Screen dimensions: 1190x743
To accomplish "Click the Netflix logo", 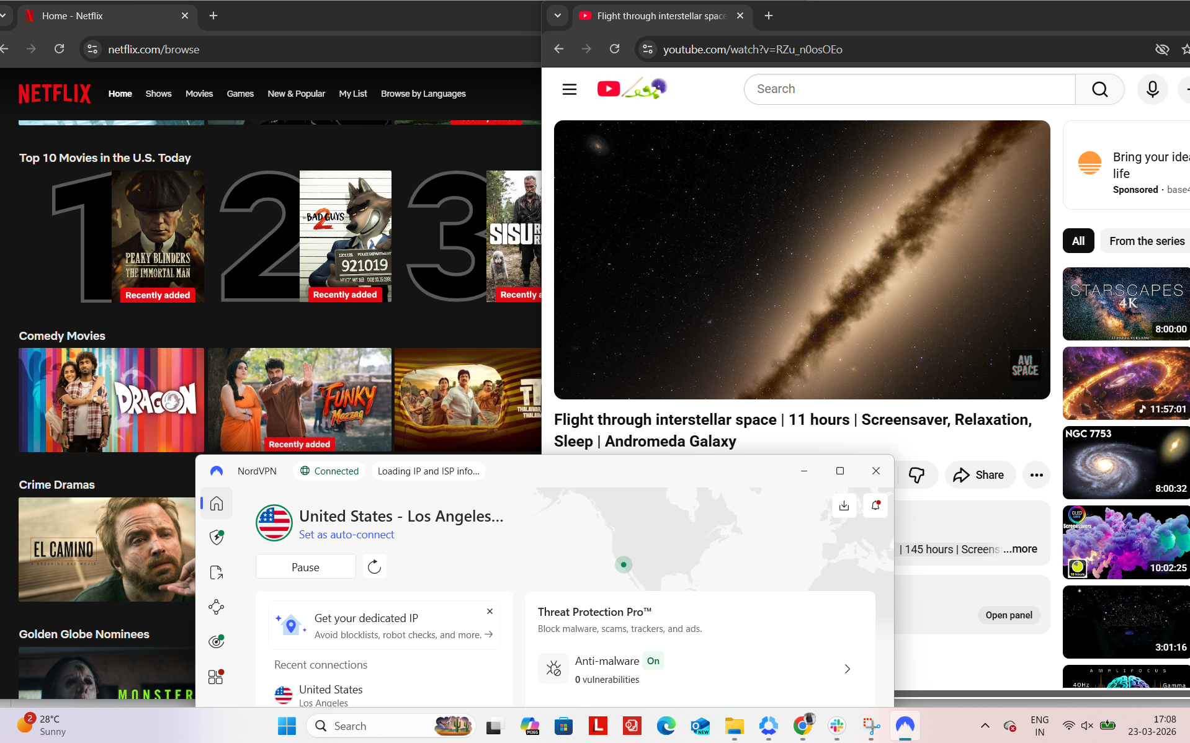I will point(55,94).
